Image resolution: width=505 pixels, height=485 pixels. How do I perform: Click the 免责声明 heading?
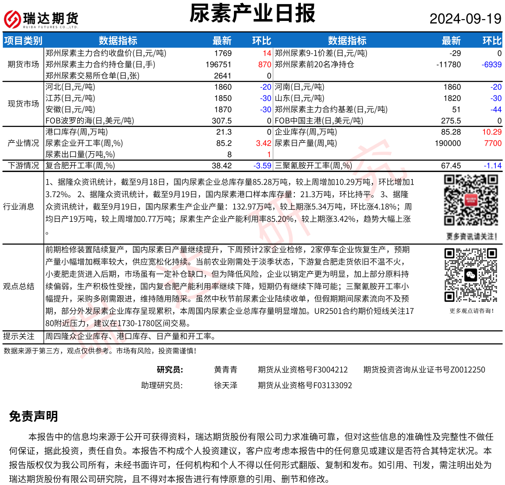33,416
